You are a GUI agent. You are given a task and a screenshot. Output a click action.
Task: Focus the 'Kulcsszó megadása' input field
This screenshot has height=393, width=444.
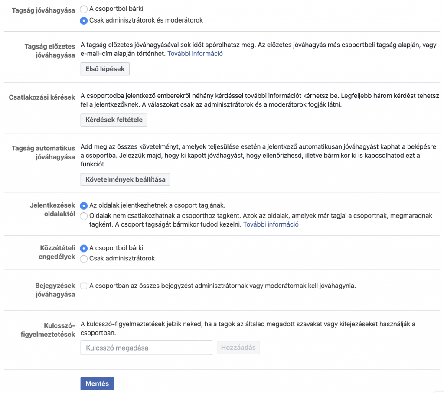pyautogui.click(x=147, y=348)
